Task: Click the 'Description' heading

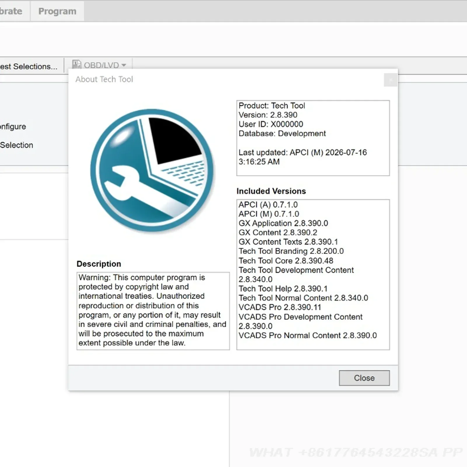Action: tap(99, 264)
